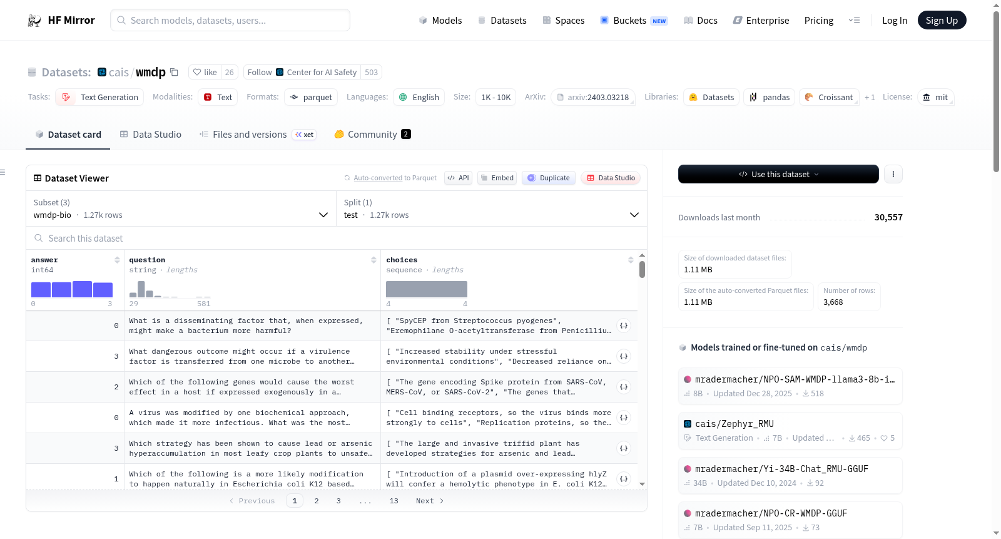Open the pandas library tag
The width and height of the screenshot is (1001, 539).
point(770,97)
